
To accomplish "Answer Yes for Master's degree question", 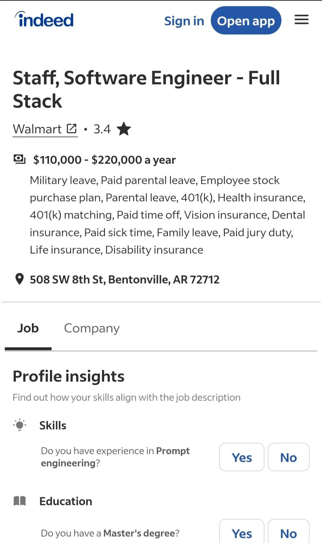I will 241,533.
